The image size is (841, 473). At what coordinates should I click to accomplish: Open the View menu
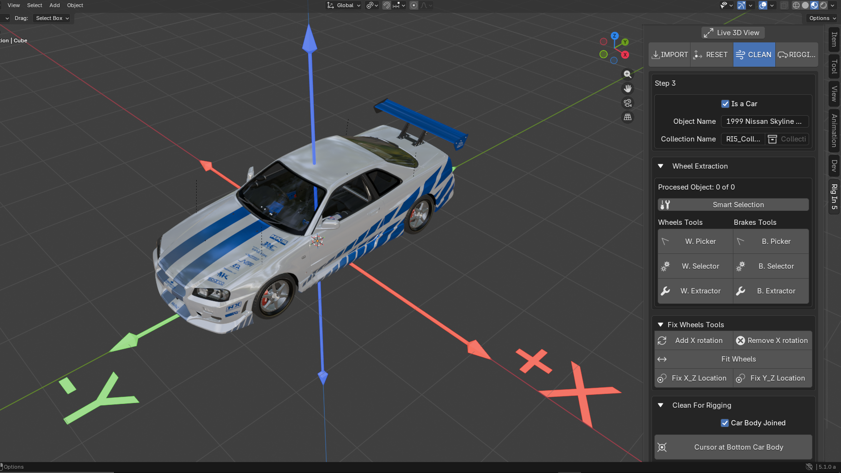tap(14, 5)
